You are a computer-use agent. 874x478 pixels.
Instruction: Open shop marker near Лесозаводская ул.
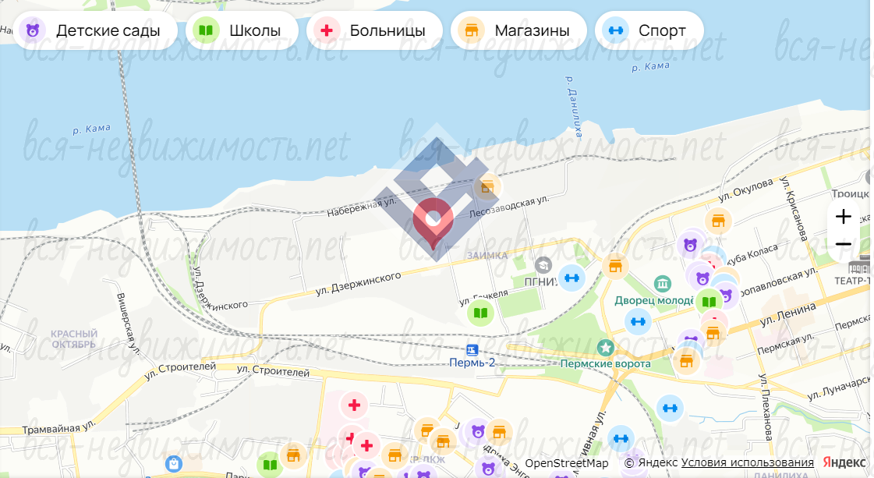tap(487, 187)
